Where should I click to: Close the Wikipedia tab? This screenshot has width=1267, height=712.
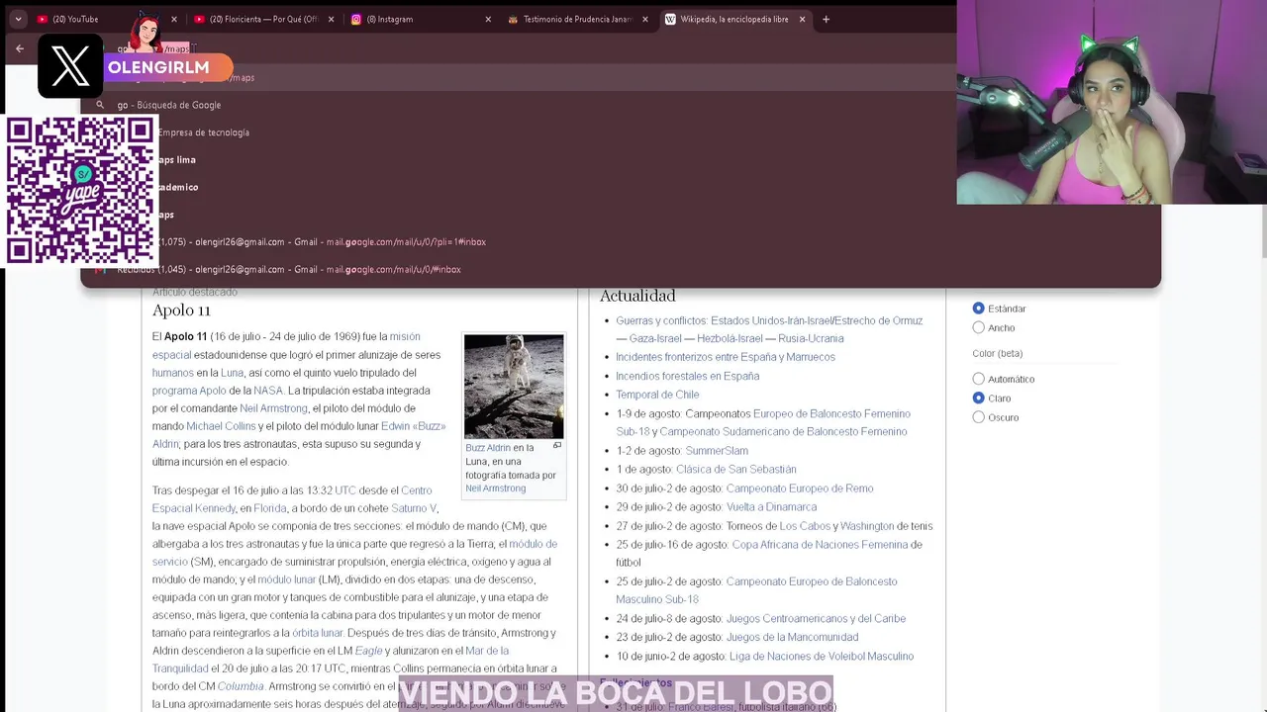(802, 19)
